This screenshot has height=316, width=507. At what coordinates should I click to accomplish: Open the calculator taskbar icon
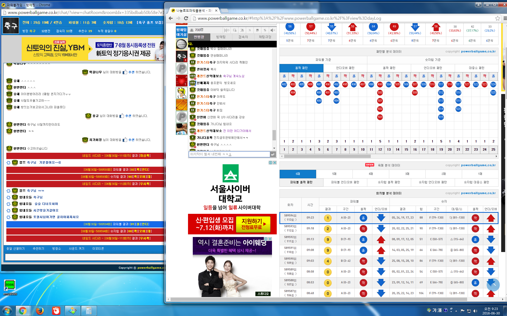coord(89,311)
